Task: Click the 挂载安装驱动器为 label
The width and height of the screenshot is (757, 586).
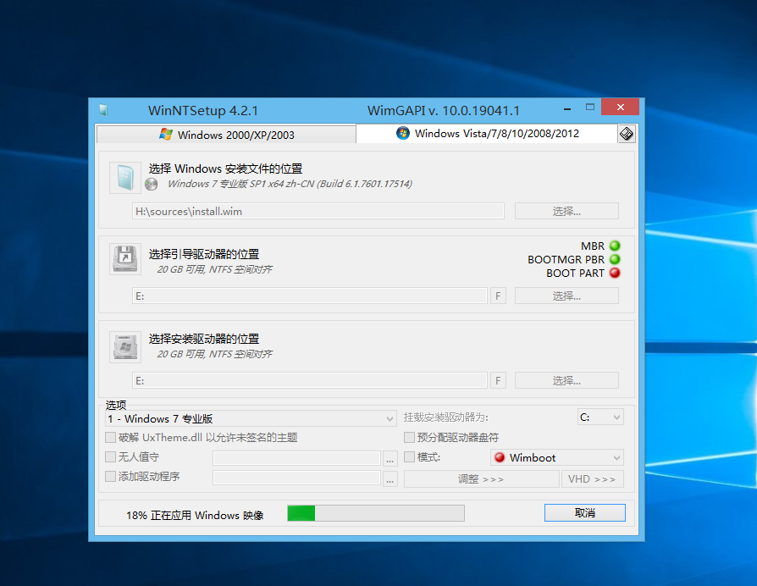Action: tap(446, 417)
